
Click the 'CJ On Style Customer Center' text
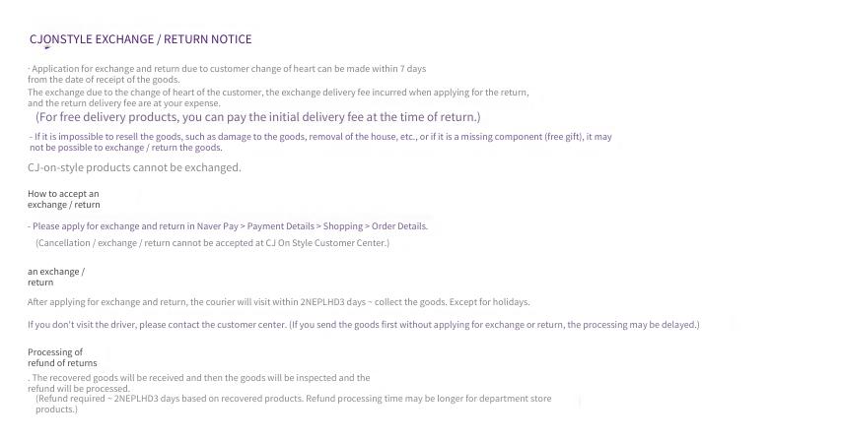[x=325, y=243]
